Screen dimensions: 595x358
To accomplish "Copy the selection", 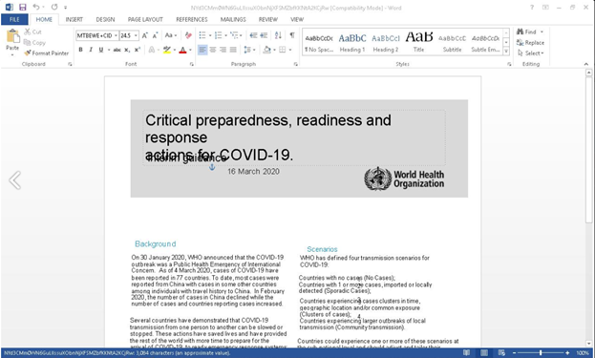I will point(34,42).
